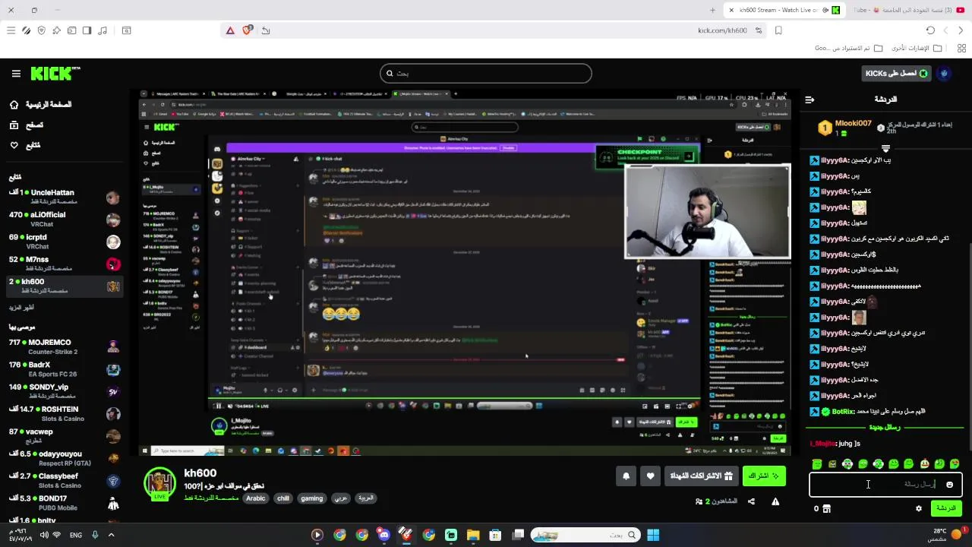The height and width of the screenshot is (547, 972).
Task: Open Classybeef recommended channel
Action: (65, 480)
